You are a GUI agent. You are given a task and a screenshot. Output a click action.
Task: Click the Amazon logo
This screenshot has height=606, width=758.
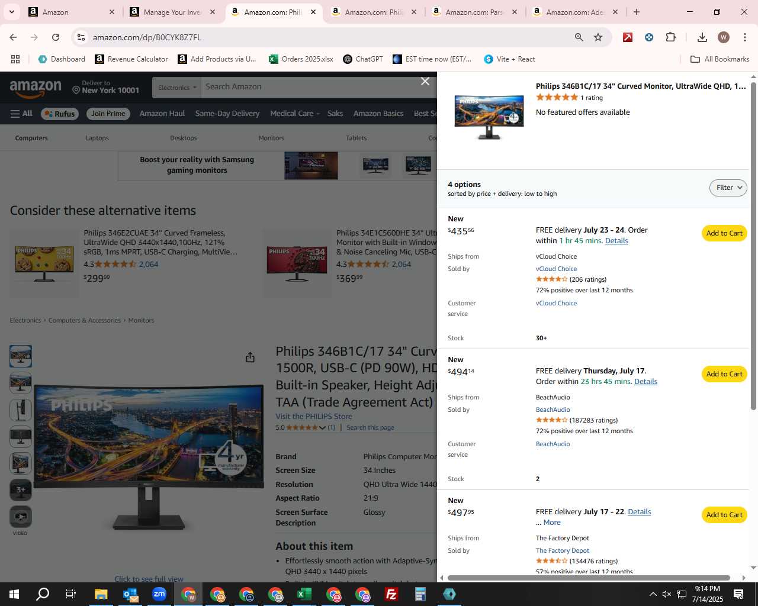(36, 88)
